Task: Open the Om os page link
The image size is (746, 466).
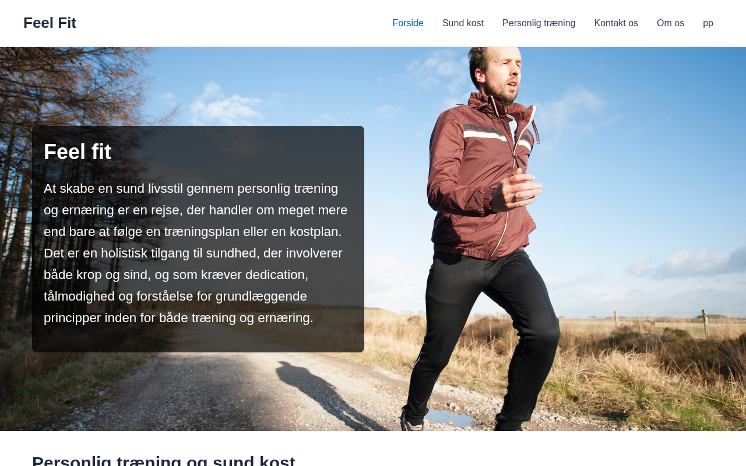Action: (x=670, y=23)
